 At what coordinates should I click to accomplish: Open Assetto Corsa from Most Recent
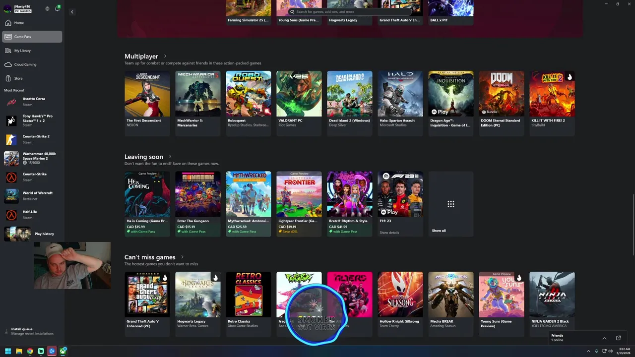[32, 102]
